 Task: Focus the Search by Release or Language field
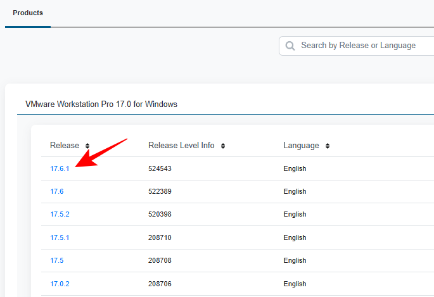tap(361, 46)
